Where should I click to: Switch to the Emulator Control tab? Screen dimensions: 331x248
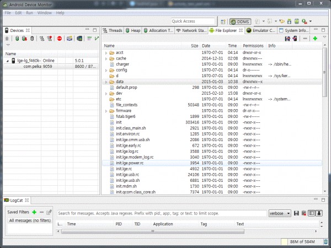point(261,30)
